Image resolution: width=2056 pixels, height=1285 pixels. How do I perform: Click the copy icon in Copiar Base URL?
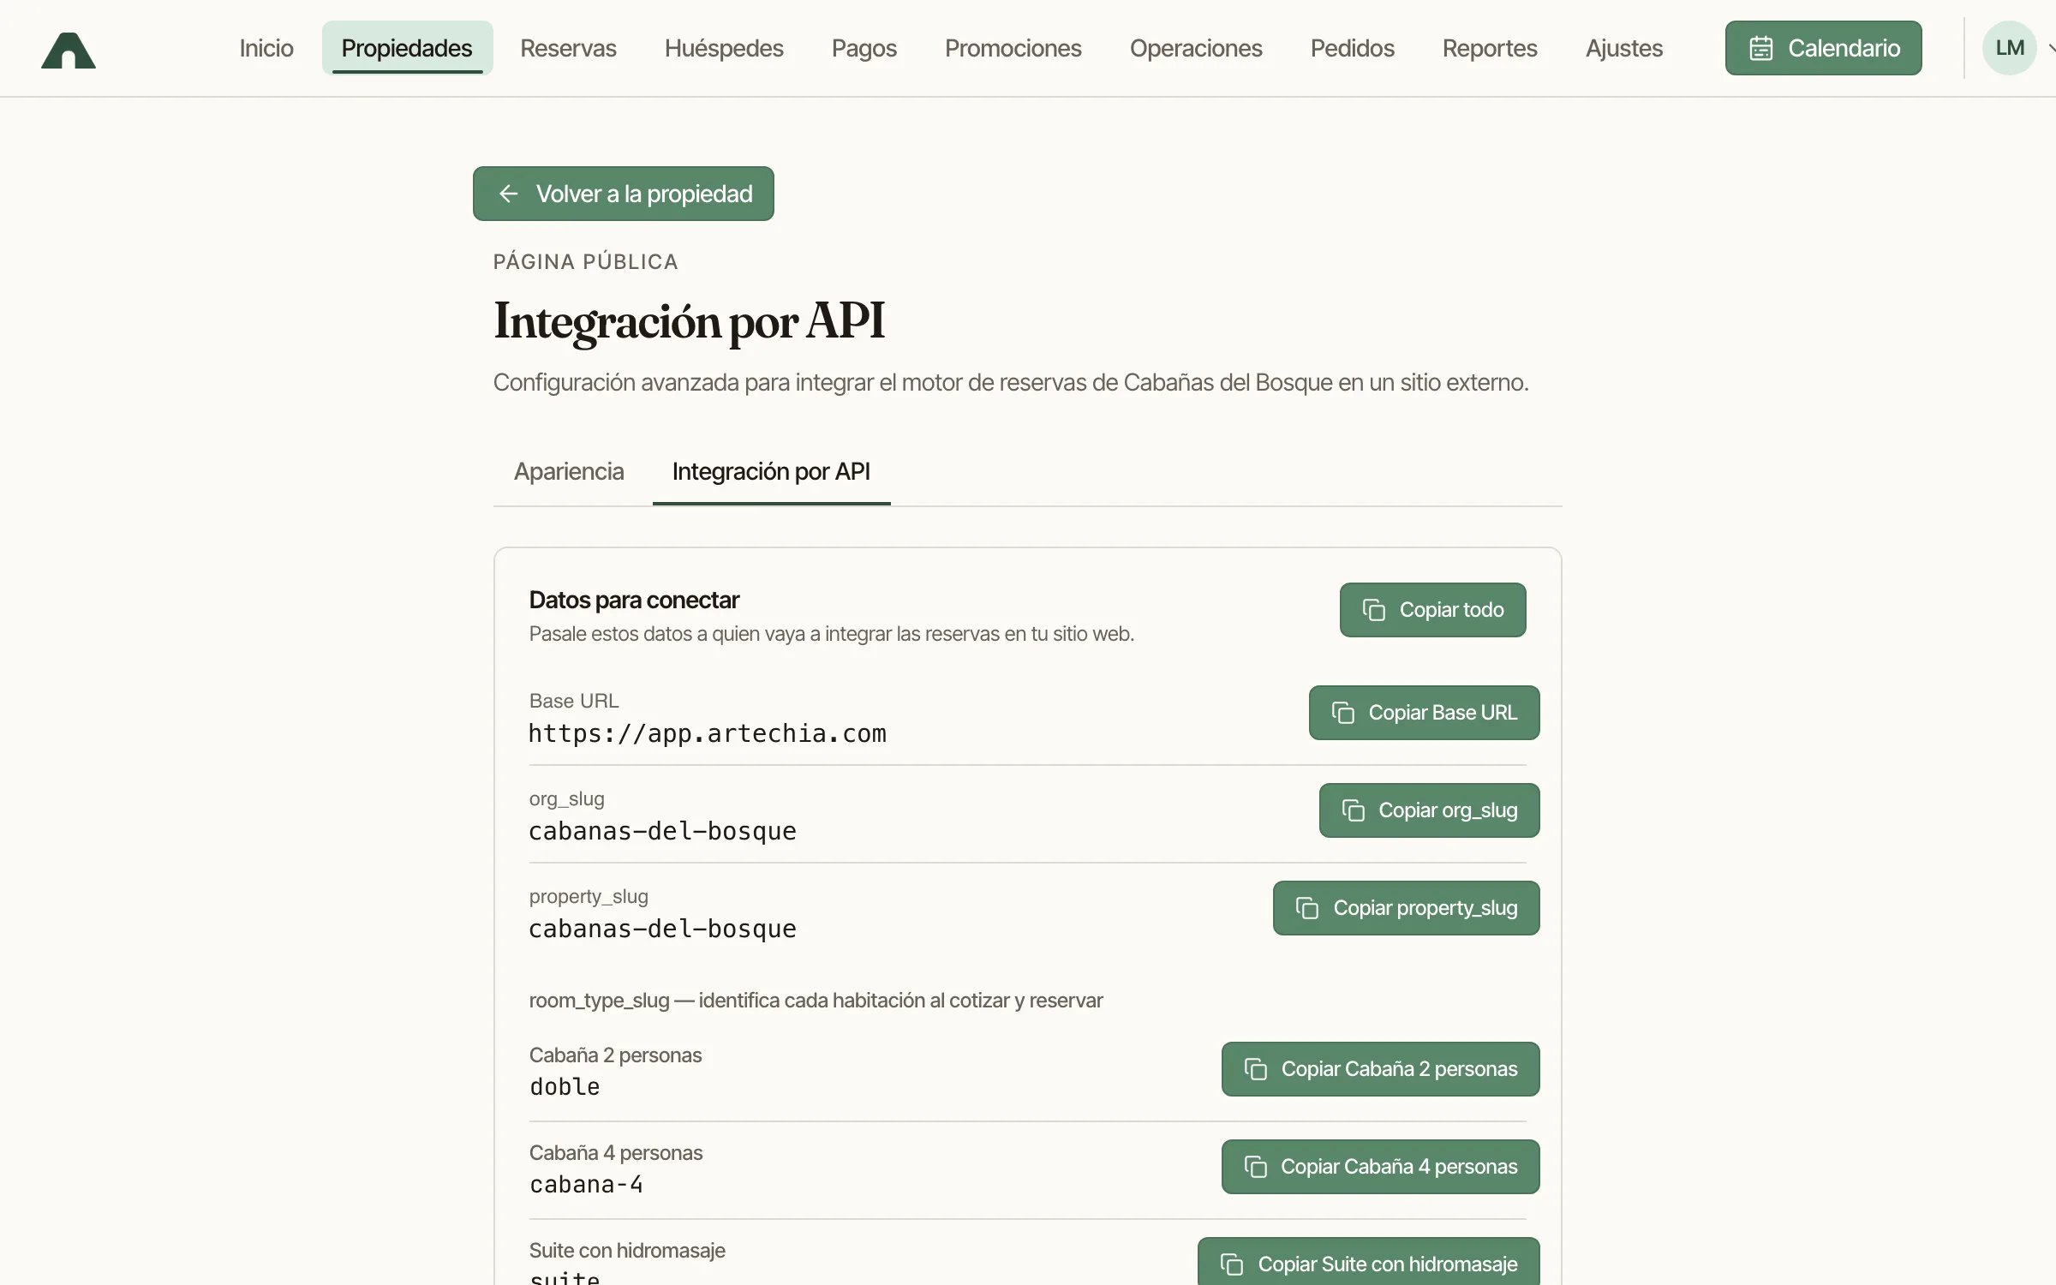[1343, 713]
